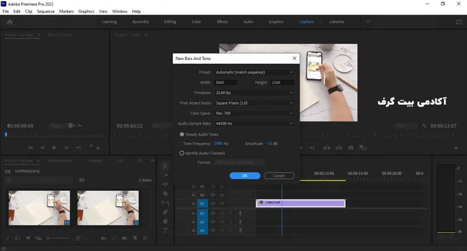Switch to the Effects workspace tab
The image size is (467, 251).
point(222,22)
